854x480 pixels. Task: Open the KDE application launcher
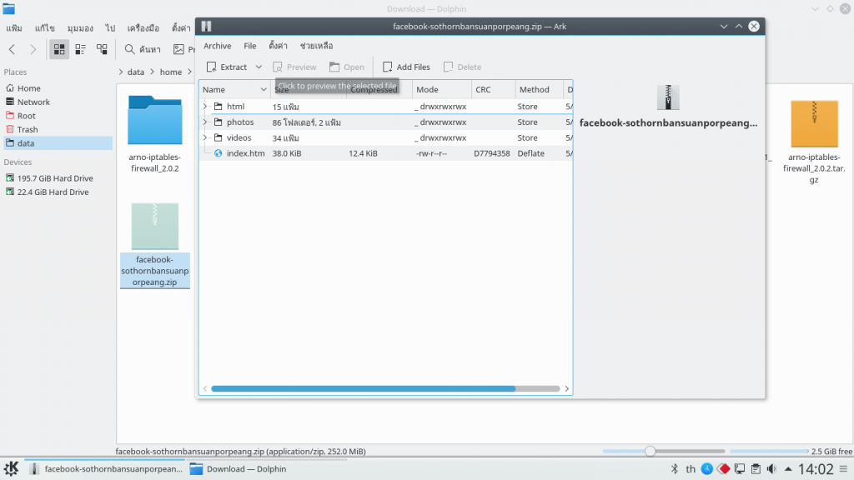(12, 468)
